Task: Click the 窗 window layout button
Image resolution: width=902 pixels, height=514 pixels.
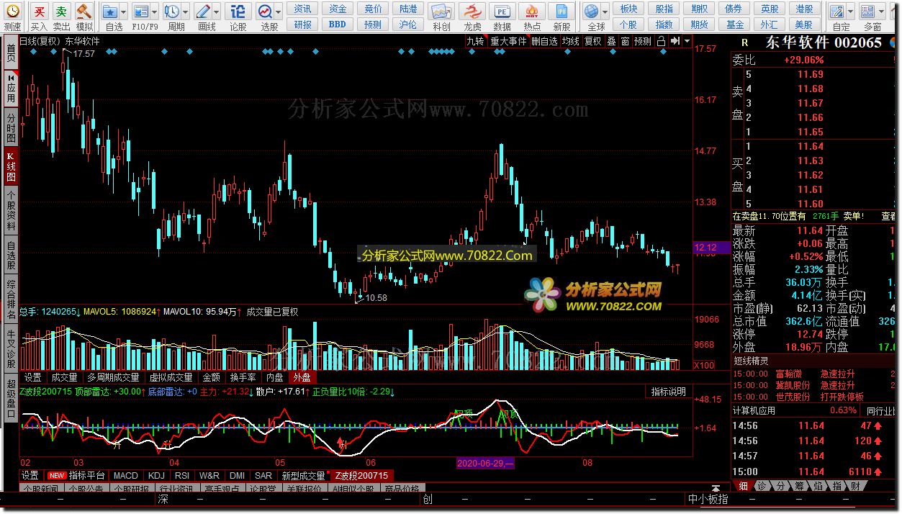Action: (625, 42)
